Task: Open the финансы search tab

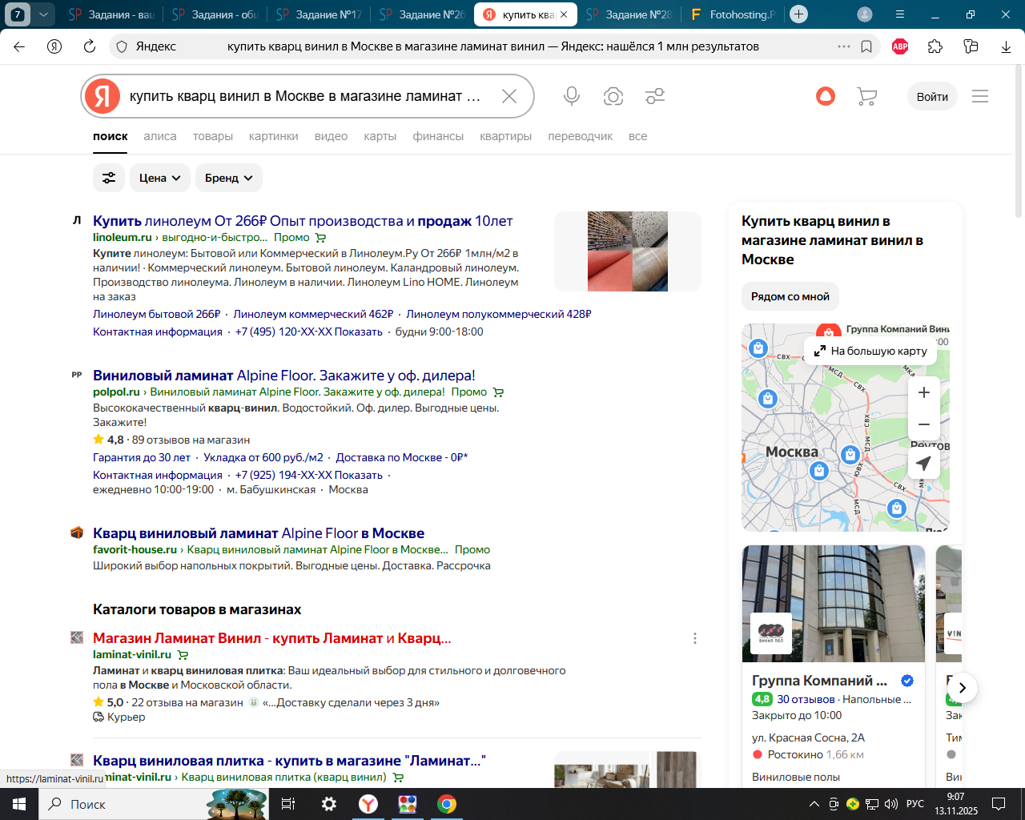Action: (438, 136)
